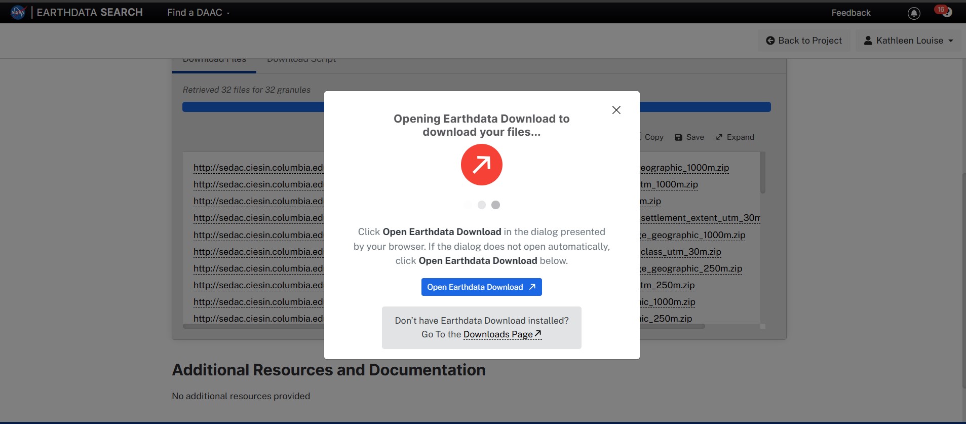Click the vertical scrollbar of the links list
Screen dimensions: 966x424
(x=762, y=173)
